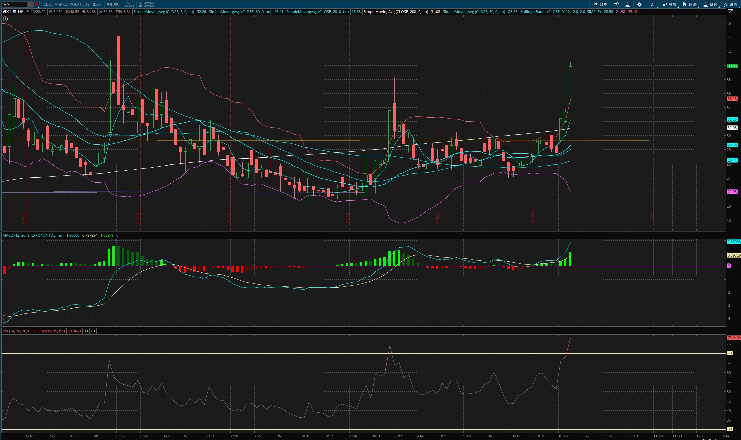Click SimpleMovingAvg (CLOSE, 200, 0, no) label
The image size is (741, 440).
click(396, 12)
